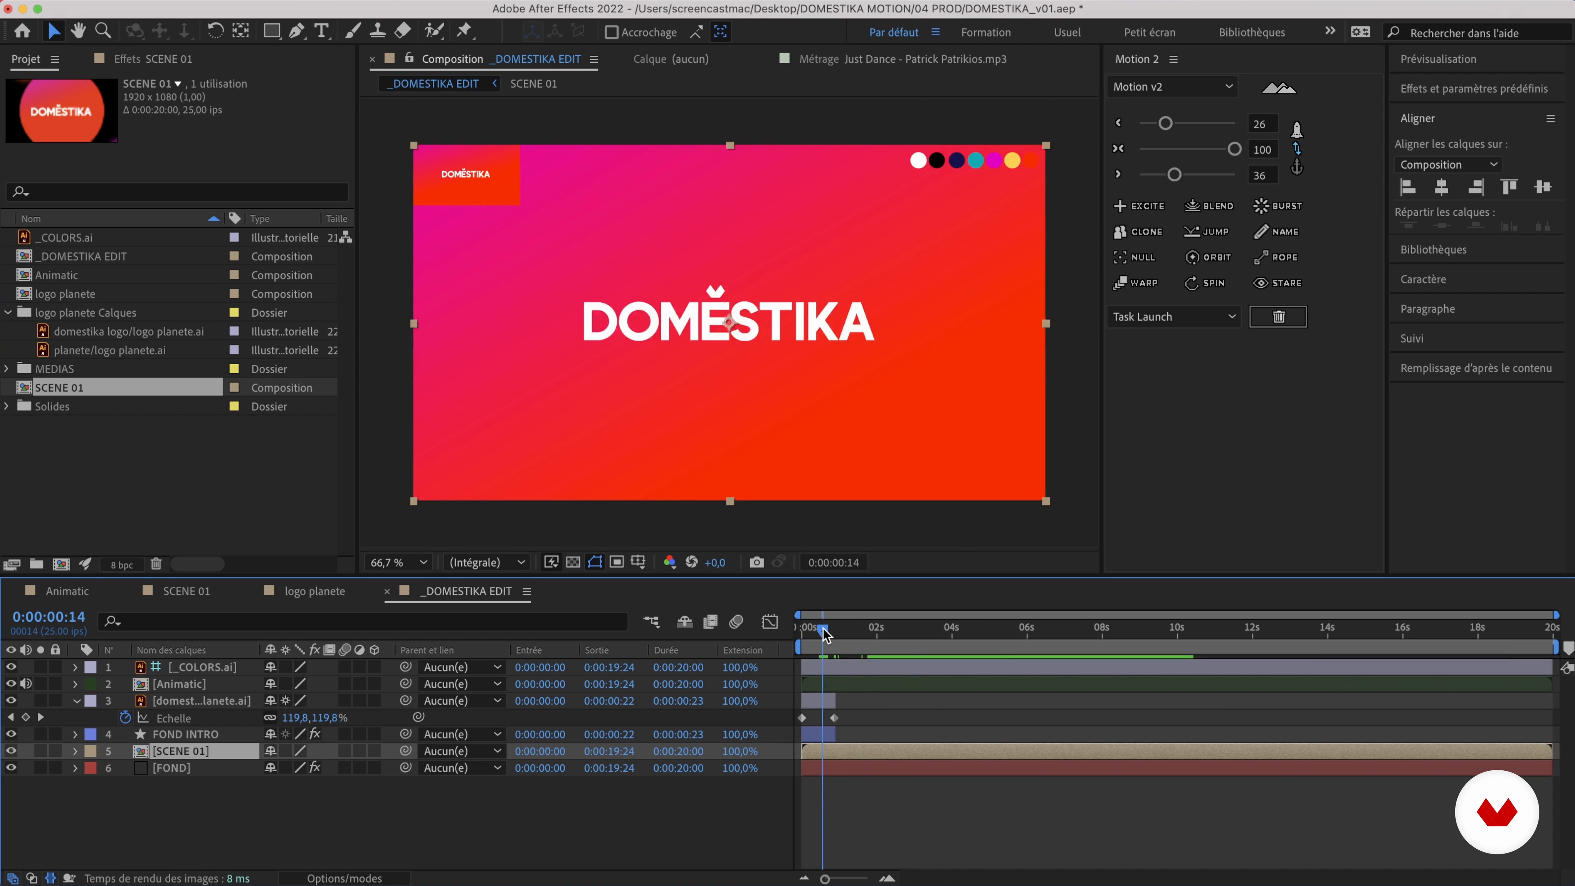The height and width of the screenshot is (886, 1575).
Task: Select the Rectangle shape tool
Action: [x=272, y=31]
